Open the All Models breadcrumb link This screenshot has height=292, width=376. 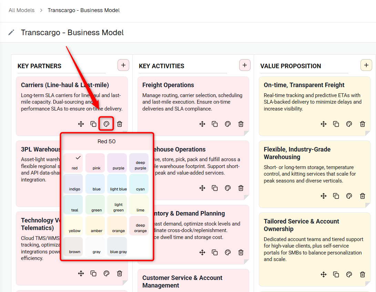click(x=22, y=10)
